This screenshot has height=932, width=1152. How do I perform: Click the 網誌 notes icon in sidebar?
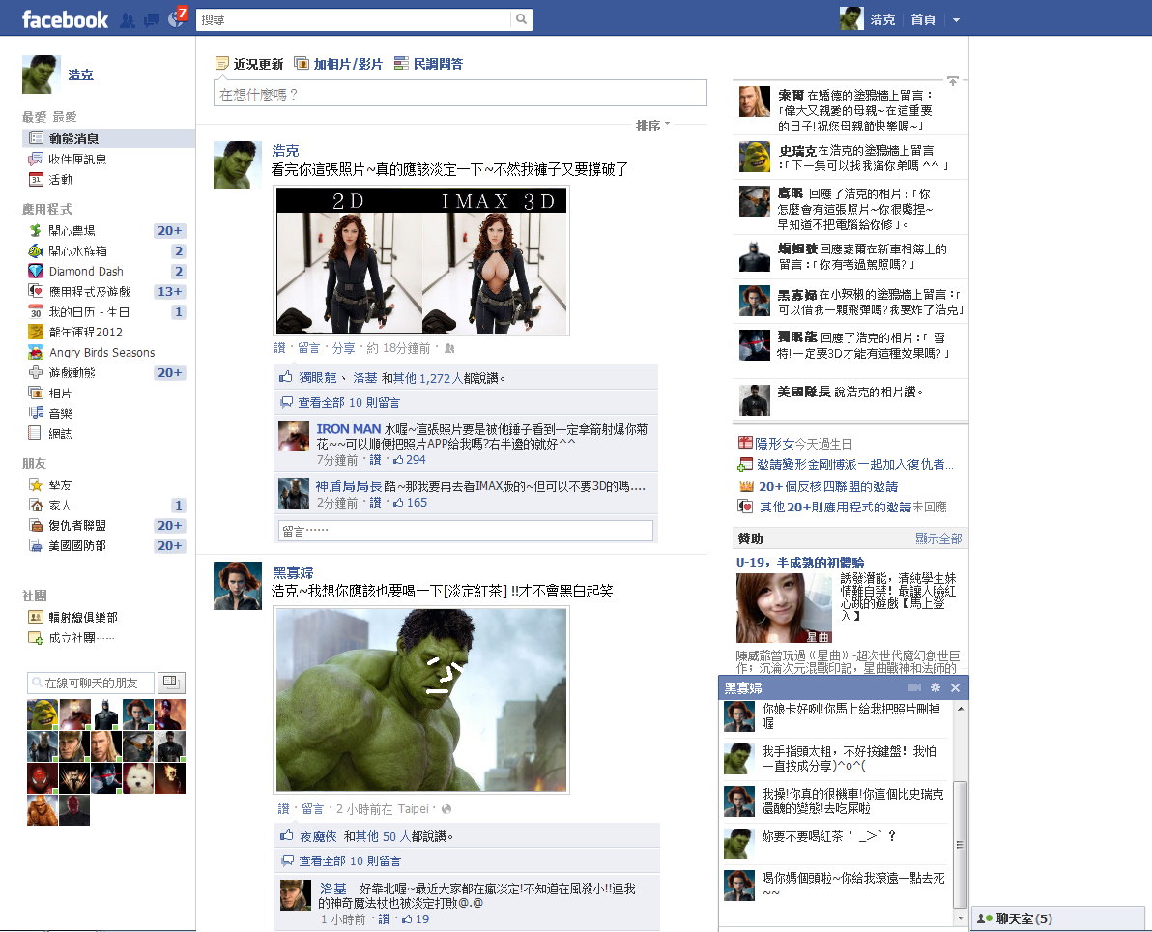(x=35, y=434)
